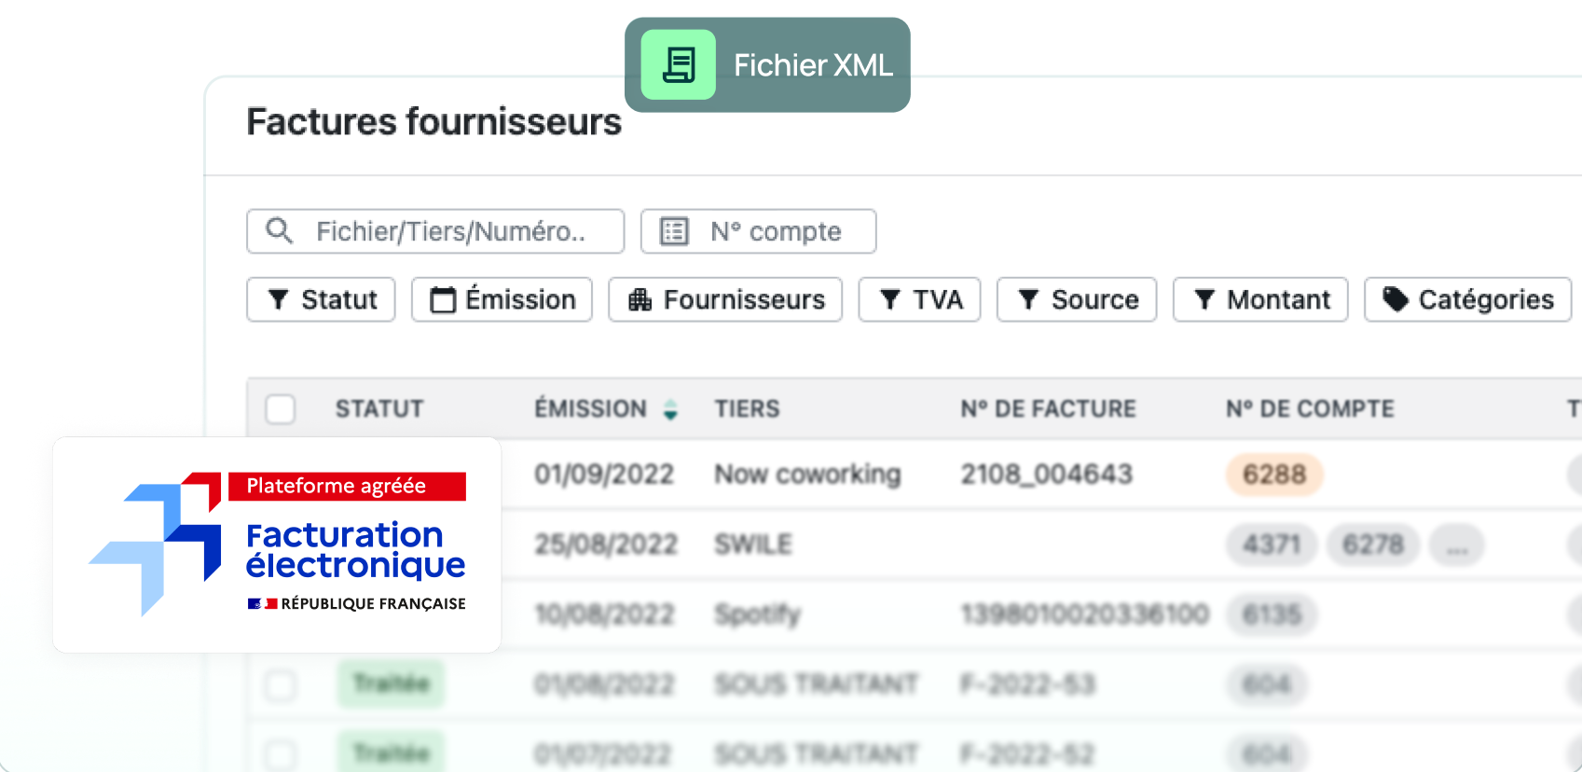Image resolution: width=1582 pixels, height=772 pixels.
Task: Click invoice number F-2022-53
Action: click(x=1028, y=684)
